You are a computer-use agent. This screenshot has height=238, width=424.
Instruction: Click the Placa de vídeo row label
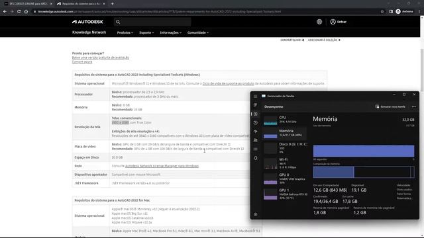click(85, 147)
